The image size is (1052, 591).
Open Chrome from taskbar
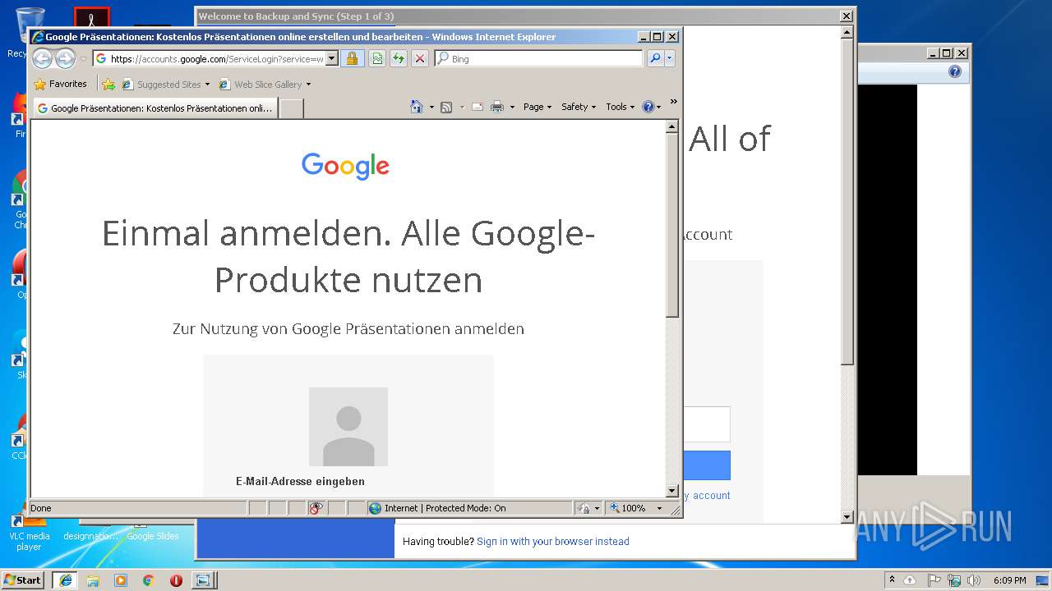148,580
